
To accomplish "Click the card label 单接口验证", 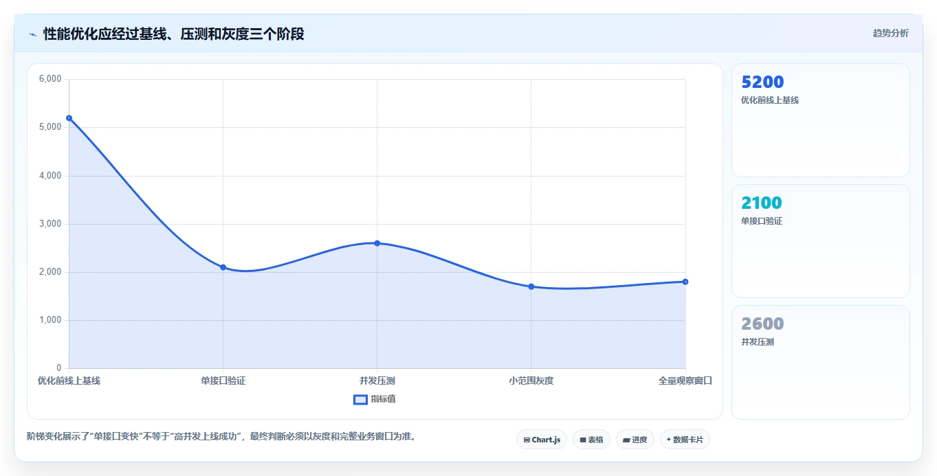I will 762,221.
